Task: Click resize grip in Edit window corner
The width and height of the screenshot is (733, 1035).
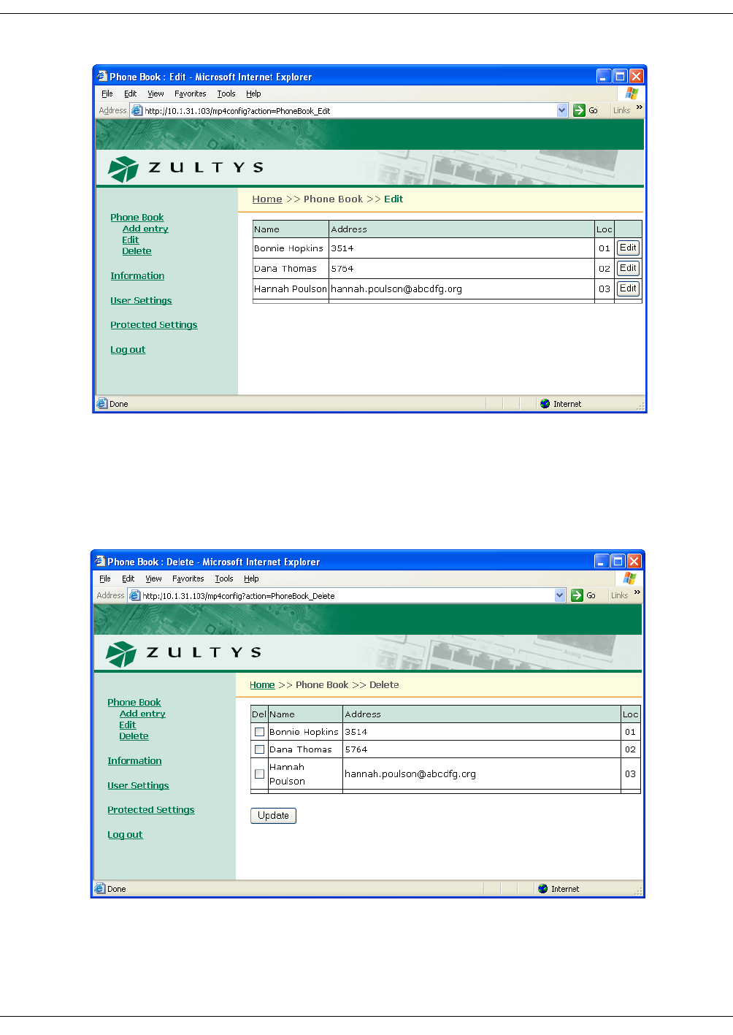Action: 640,405
